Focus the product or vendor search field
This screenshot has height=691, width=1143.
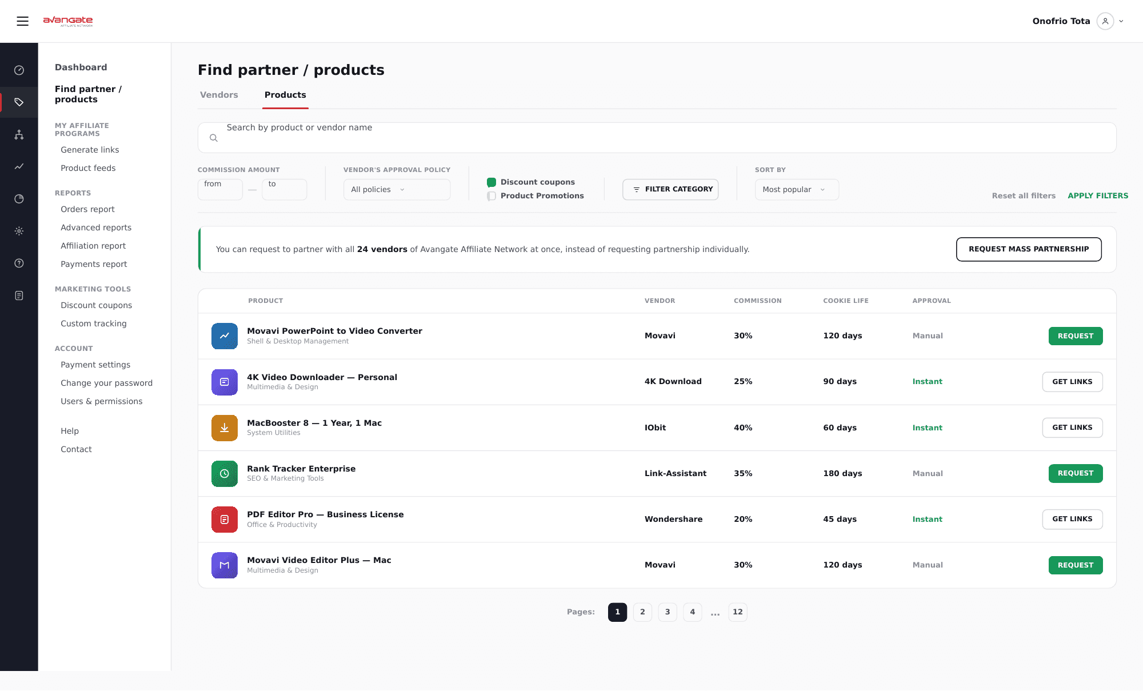tap(657, 138)
